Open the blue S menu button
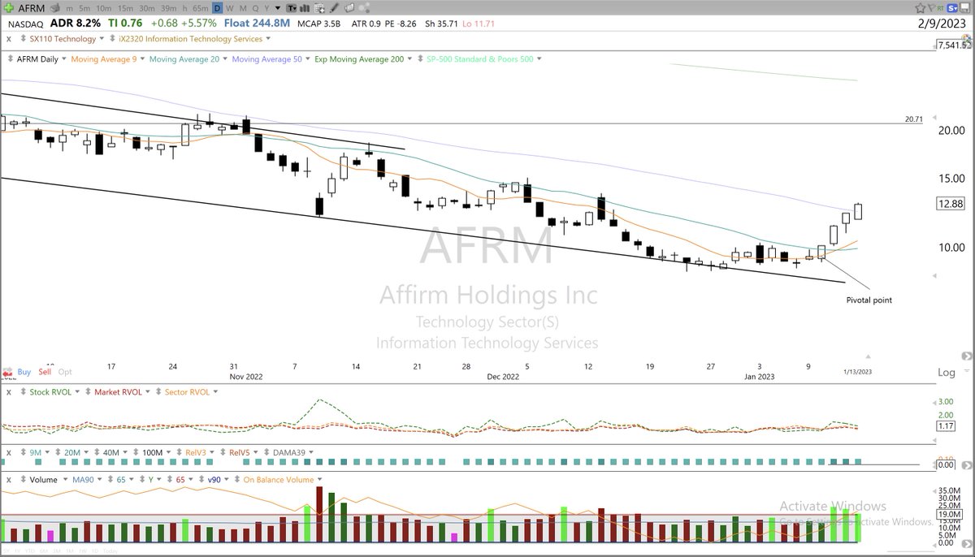975x557 pixels. pos(951,8)
